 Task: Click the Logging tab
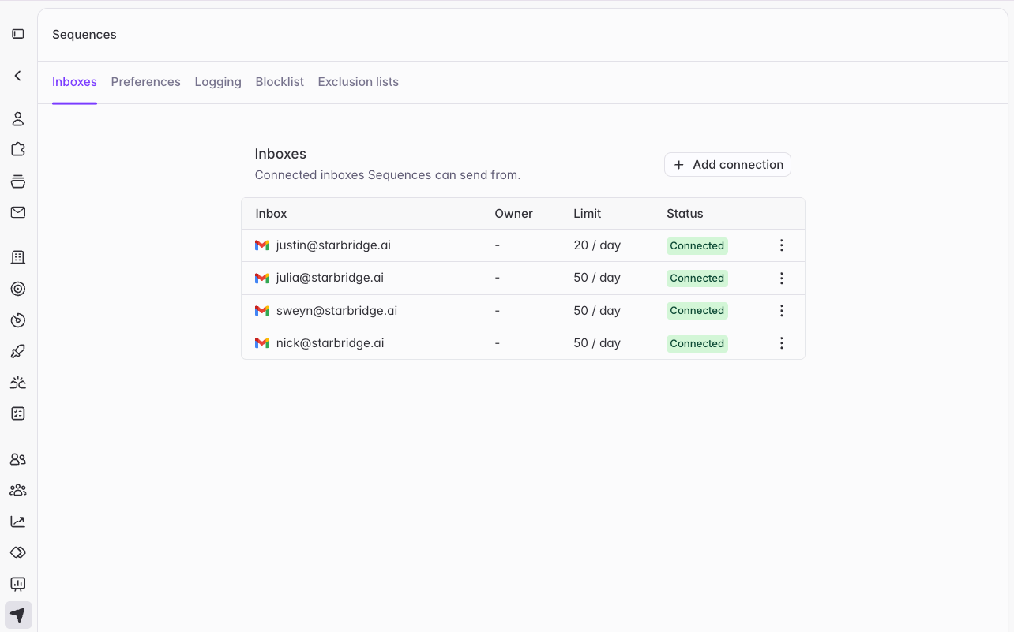pos(218,82)
